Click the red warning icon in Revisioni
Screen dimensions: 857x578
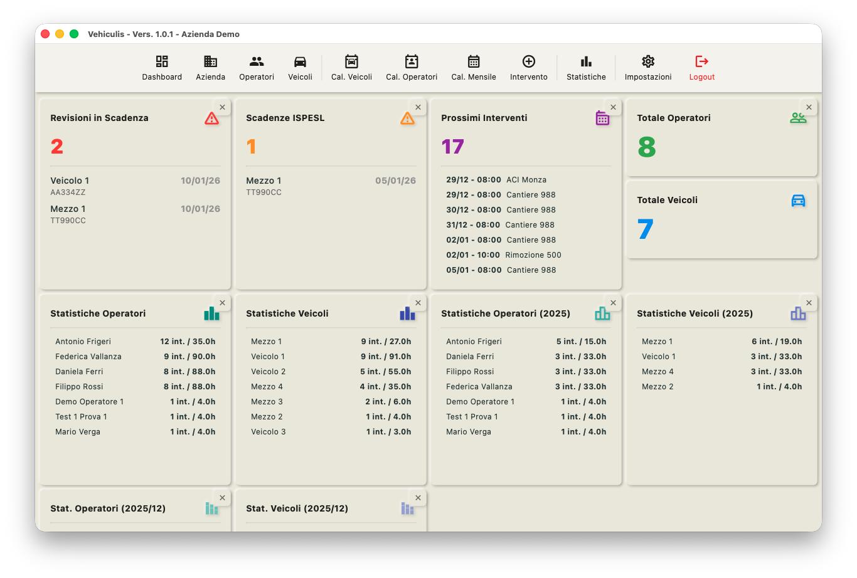(x=212, y=118)
